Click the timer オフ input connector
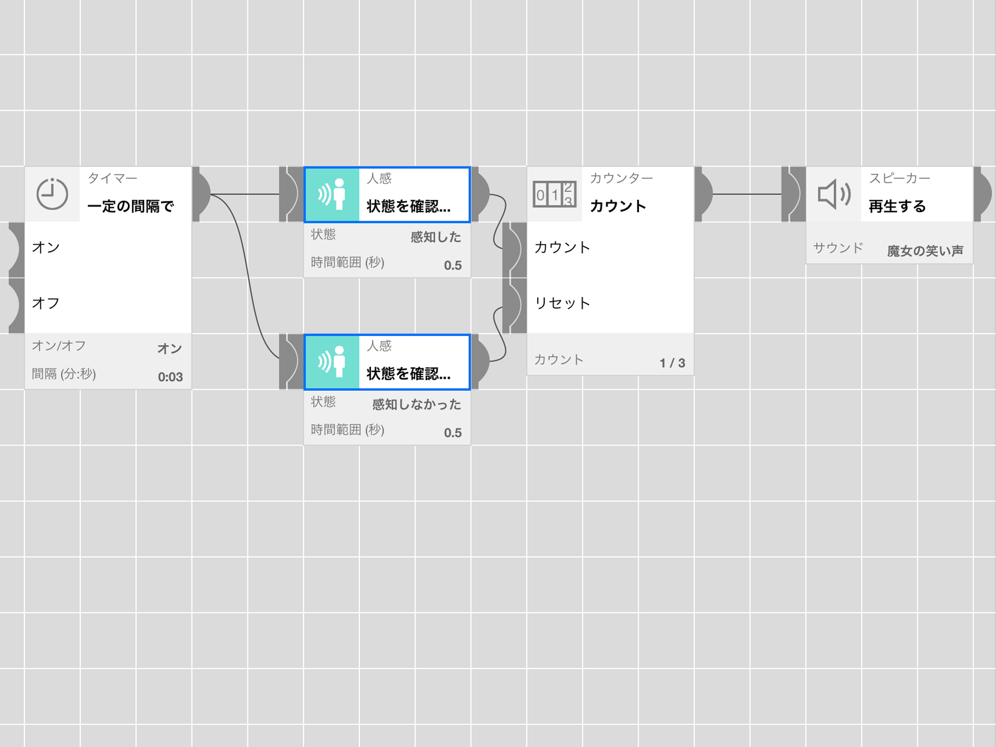 click(17, 305)
